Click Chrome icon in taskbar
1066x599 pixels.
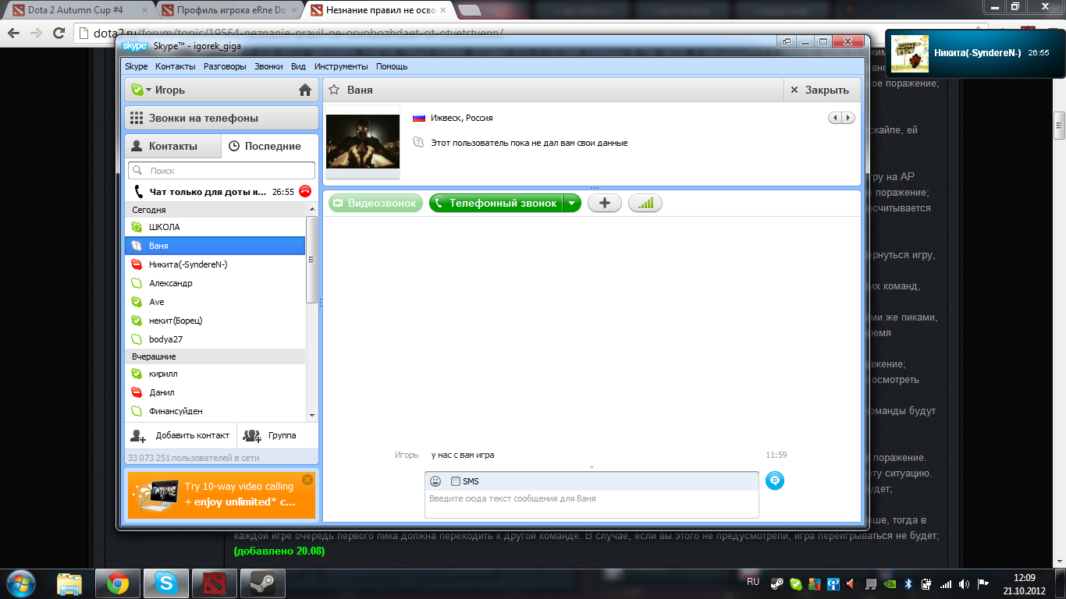point(119,583)
